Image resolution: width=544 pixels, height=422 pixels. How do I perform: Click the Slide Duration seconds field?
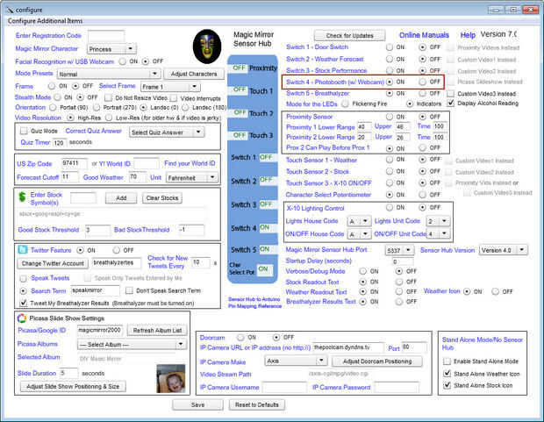click(x=68, y=373)
